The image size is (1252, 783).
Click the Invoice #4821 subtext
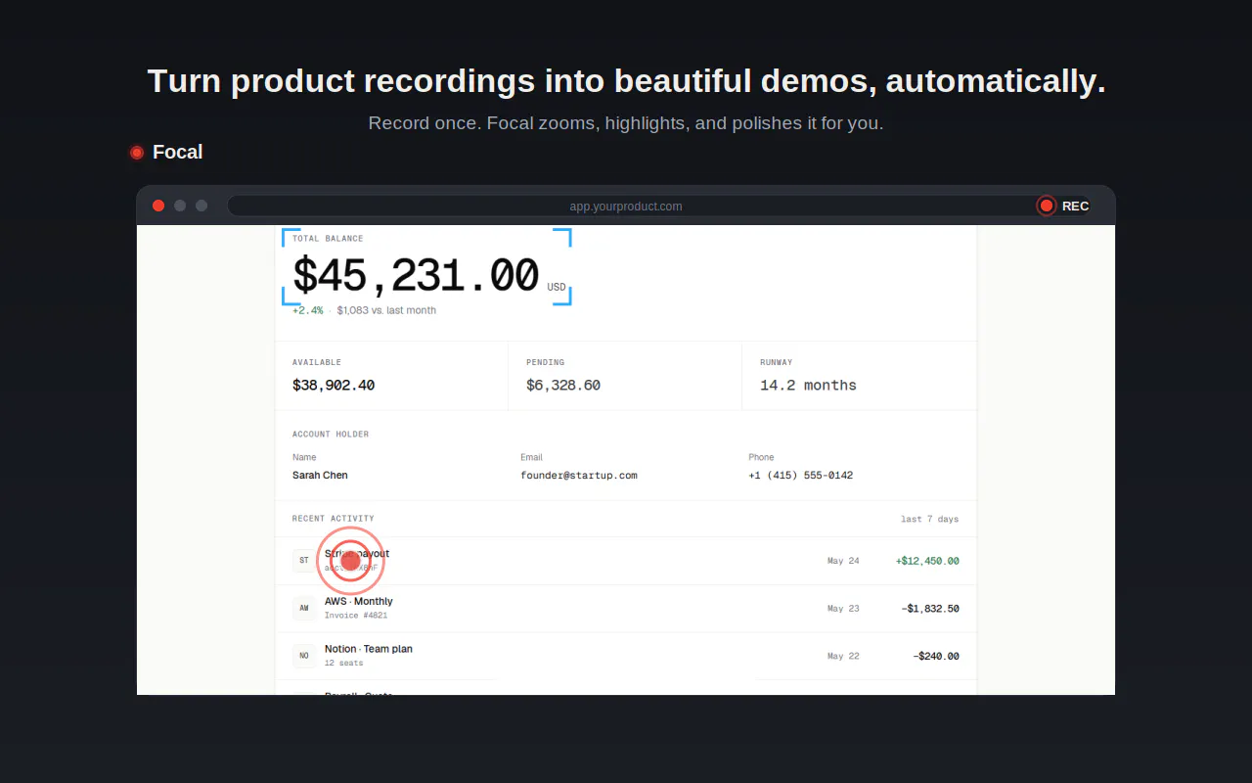point(356,616)
